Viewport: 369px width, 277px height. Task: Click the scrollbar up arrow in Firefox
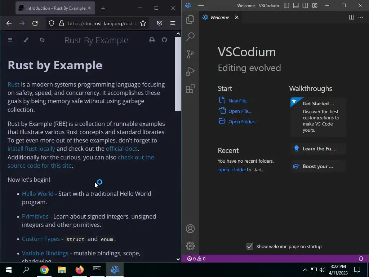178,34
